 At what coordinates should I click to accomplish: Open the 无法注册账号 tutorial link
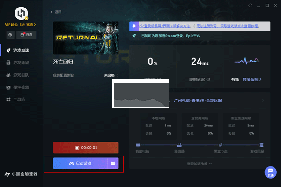tap(227, 26)
